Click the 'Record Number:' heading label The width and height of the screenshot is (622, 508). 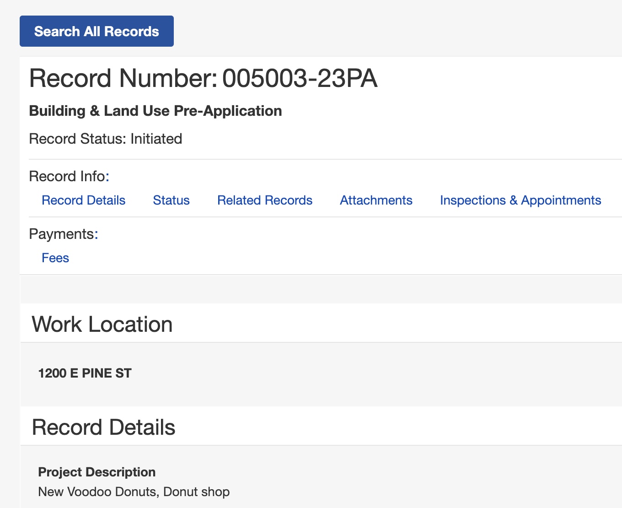click(x=123, y=78)
